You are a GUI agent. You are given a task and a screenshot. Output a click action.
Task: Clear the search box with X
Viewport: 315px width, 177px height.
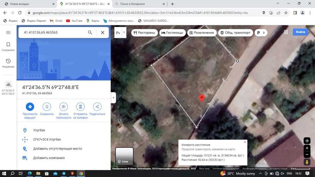click(x=102, y=32)
